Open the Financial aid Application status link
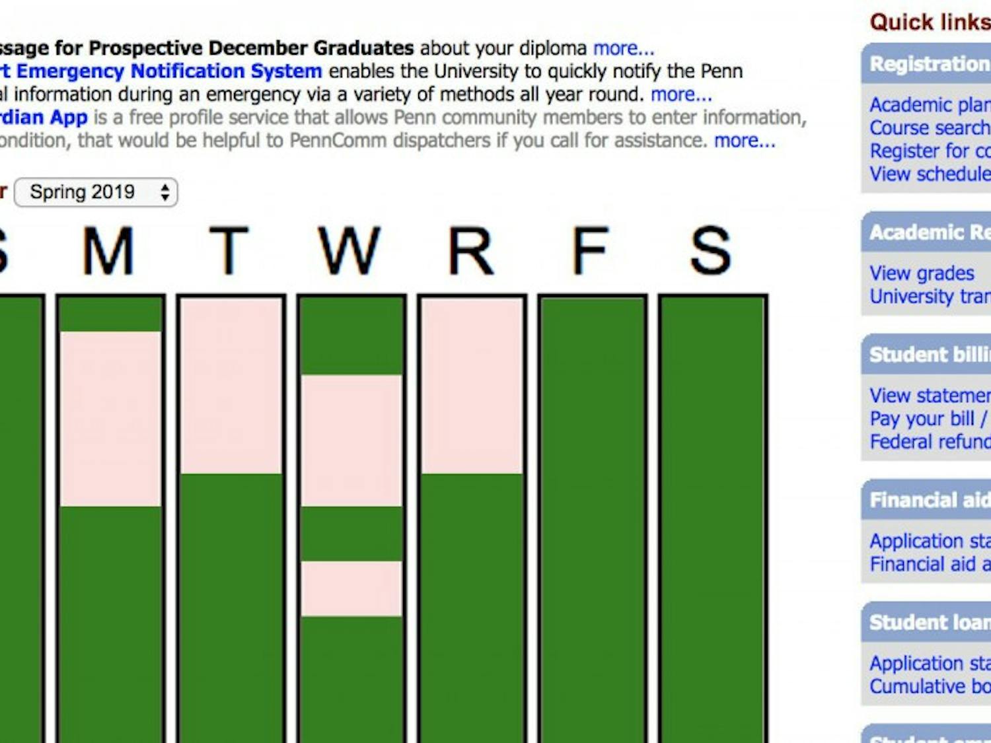Image resolution: width=991 pixels, height=743 pixels. pos(928,541)
